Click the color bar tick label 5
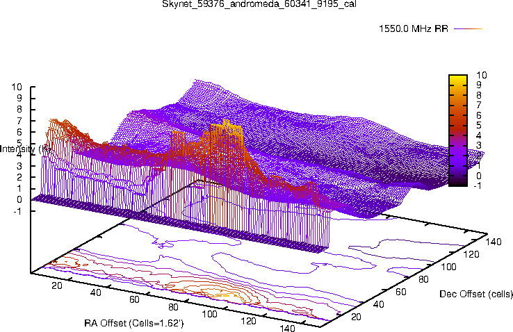This screenshot has width=513, height=332. [479, 125]
